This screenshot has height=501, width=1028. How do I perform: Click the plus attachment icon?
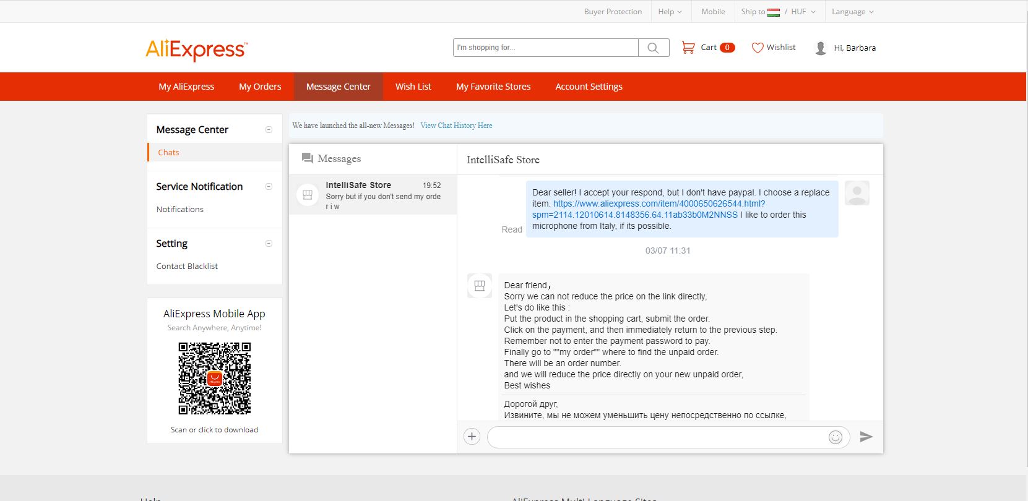472,437
